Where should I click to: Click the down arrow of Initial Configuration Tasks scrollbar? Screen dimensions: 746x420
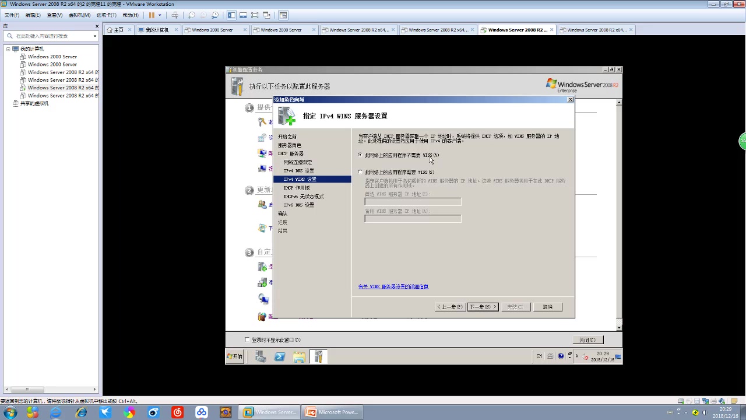(x=619, y=328)
